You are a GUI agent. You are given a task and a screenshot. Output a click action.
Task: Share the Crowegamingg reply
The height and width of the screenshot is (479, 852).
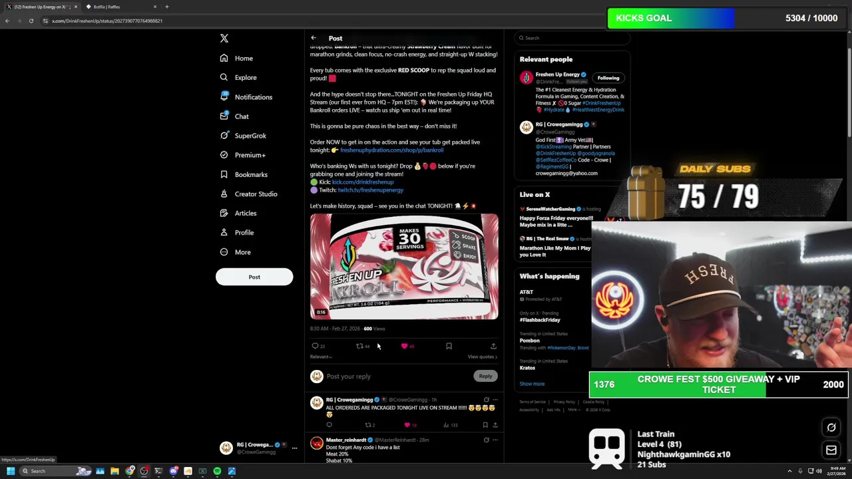495,425
